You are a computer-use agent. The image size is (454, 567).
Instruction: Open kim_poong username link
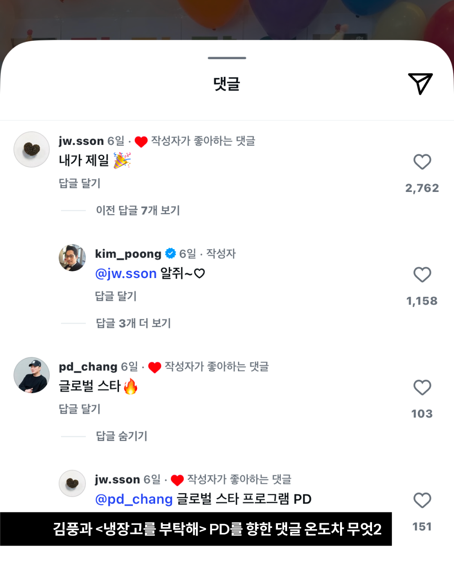click(128, 254)
